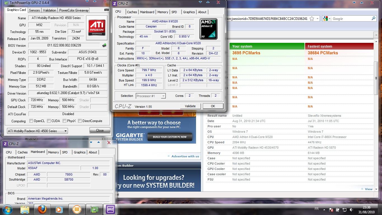
Task: Select the SPD tab in the front CPU-Z window
Action: point(174,12)
